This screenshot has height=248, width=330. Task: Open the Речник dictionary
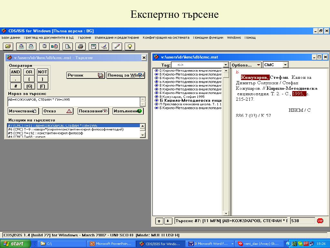(x=85, y=75)
